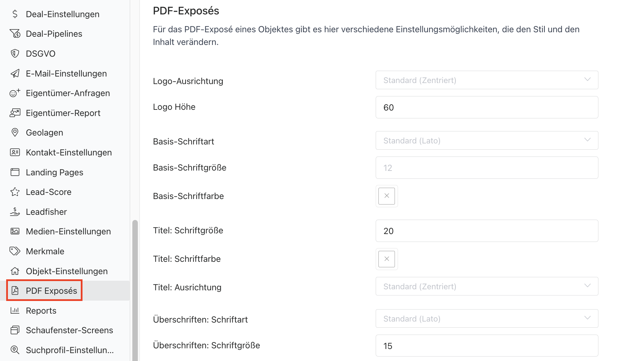Click the shield icon beside DSGVO
618x361 pixels.
point(15,54)
